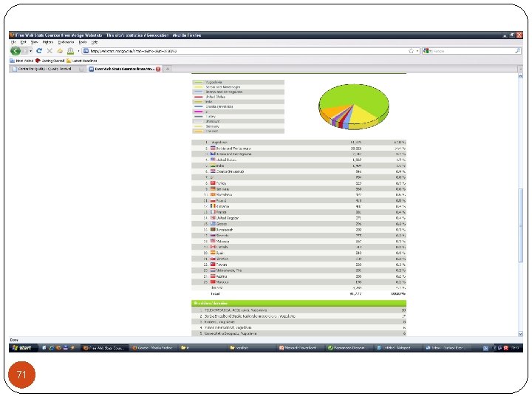532x399 pixels.
Task: Open the tab list dropdown arrow
Action: coord(520,69)
